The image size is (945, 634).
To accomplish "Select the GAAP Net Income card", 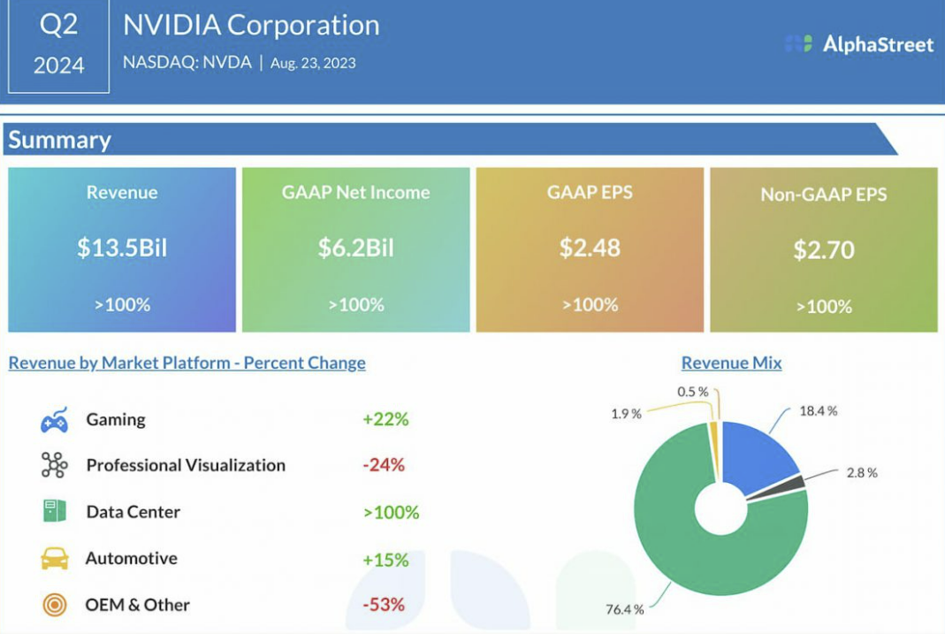I will pyautogui.click(x=355, y=249).
